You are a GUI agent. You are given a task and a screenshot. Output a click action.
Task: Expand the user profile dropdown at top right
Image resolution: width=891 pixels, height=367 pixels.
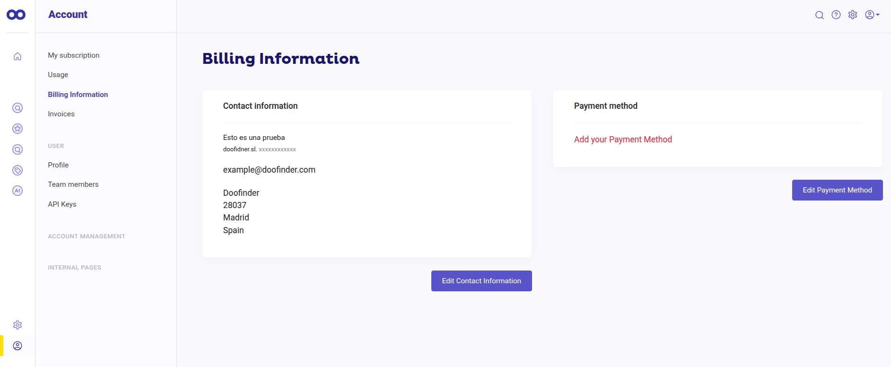872,15
